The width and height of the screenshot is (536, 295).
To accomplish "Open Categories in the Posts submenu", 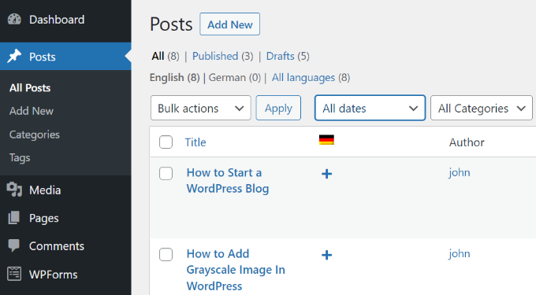I will (x=35, y=135).
